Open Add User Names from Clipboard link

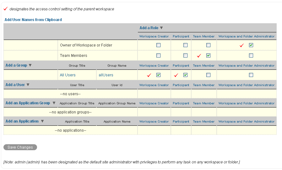pos(33,20)
